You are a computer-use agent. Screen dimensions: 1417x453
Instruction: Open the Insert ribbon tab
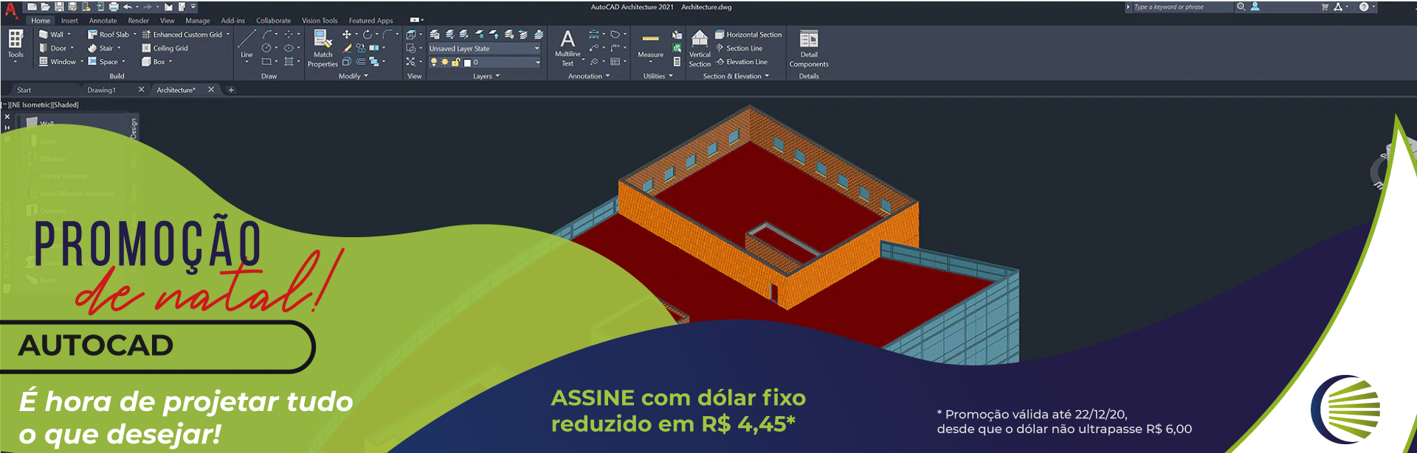click(x=69, y=21)
